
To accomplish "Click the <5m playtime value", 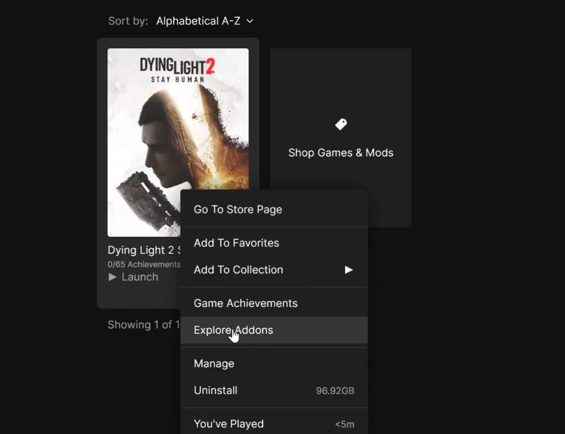I will click(345, 424).
